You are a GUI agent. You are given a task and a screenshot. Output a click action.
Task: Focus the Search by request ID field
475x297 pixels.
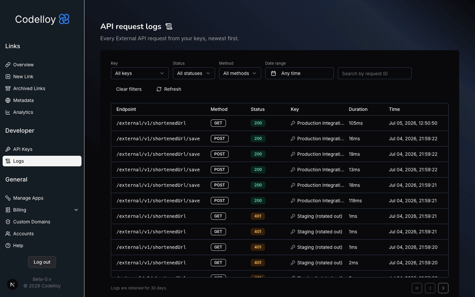pos(375,73)
